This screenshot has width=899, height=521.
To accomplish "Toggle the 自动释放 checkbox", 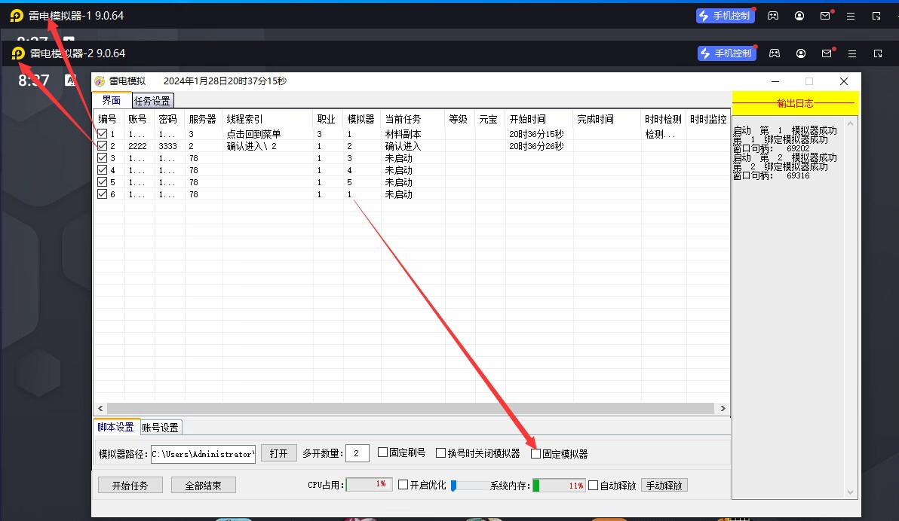I will point(594,486).
